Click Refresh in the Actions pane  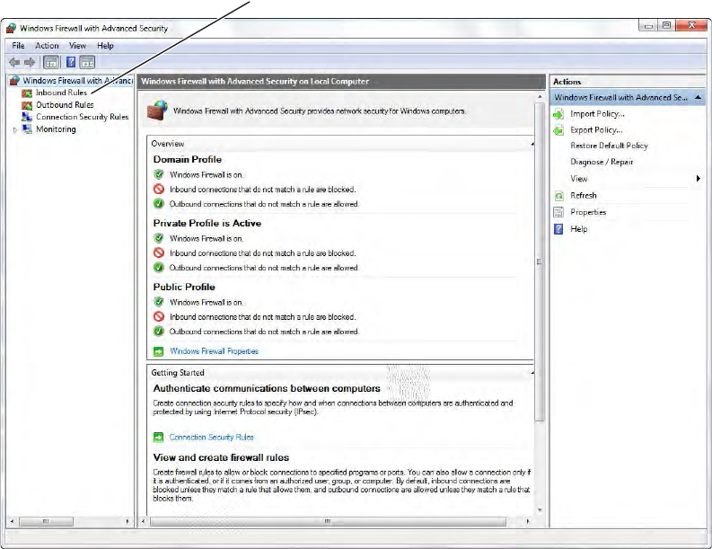584,196
